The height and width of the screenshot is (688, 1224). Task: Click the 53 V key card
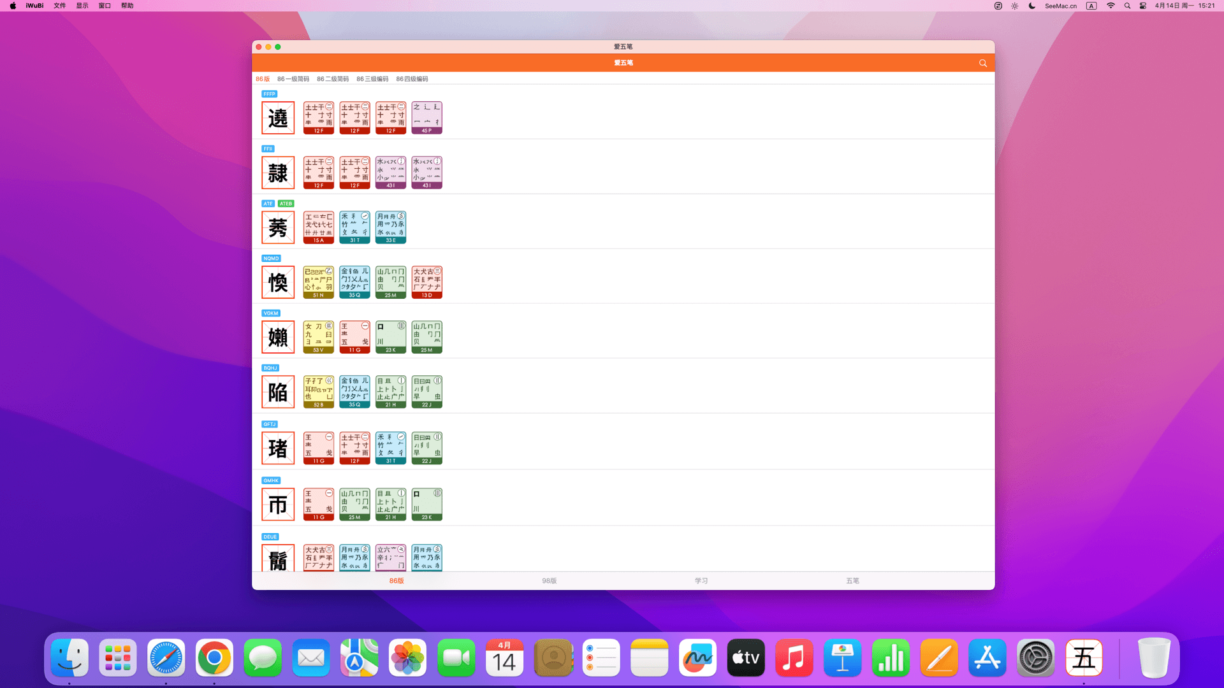tap(318, 337)
